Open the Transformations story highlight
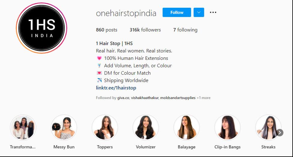The width and height of the screenshot is (293, 157). (23, 127)
